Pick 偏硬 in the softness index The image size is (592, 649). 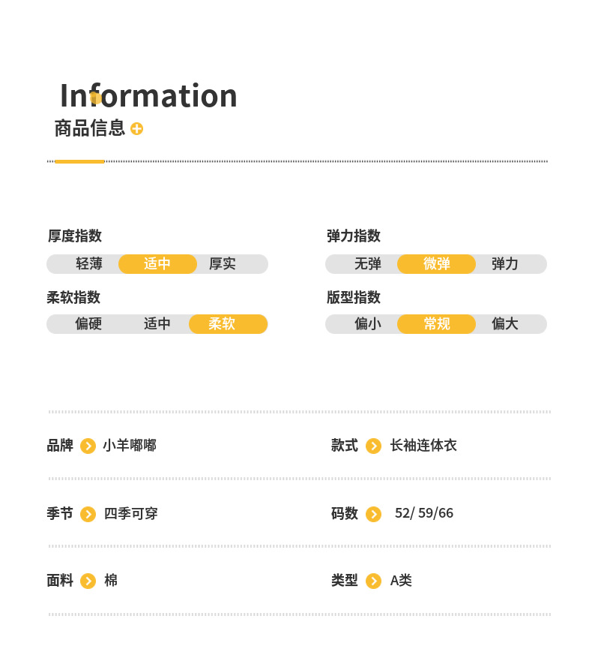point(88,324)
